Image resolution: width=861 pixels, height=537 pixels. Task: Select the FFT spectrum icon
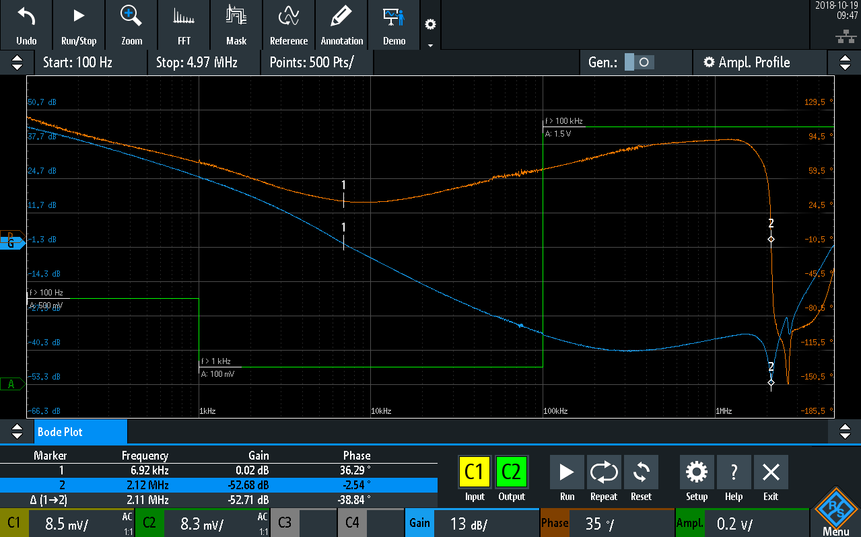(184, 16)
